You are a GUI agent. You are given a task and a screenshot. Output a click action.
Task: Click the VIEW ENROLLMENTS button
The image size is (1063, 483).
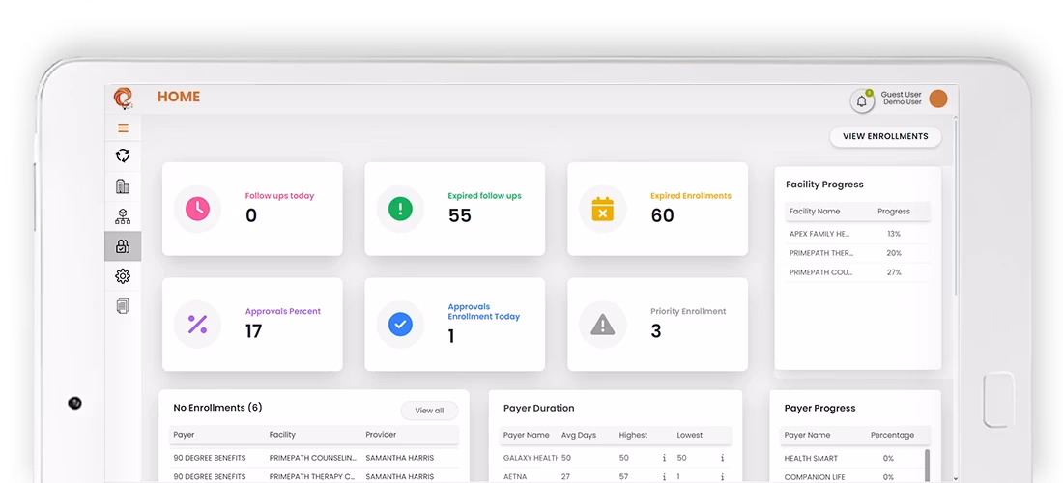pyautogui.click(x=885, y=136)
